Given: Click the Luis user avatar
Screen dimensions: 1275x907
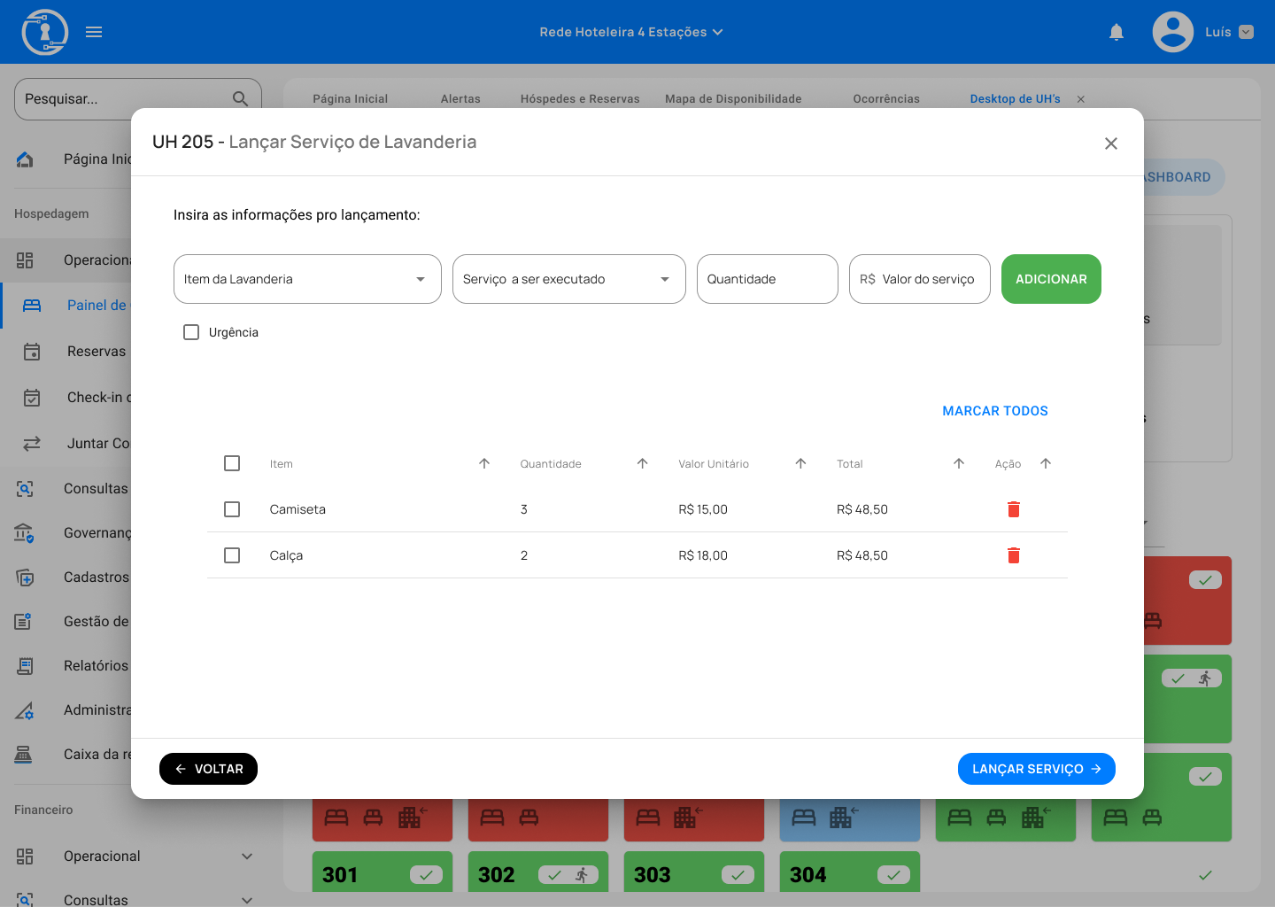Looking at the screenshot, I should 1172,32.
